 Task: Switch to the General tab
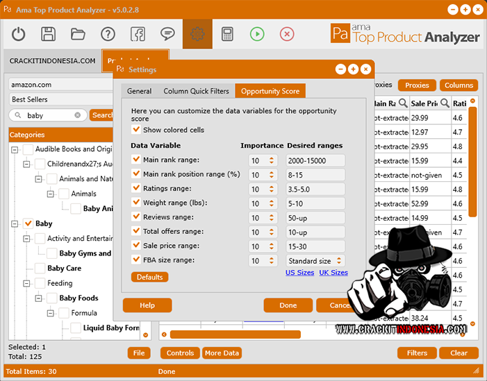tap(139, 91)
